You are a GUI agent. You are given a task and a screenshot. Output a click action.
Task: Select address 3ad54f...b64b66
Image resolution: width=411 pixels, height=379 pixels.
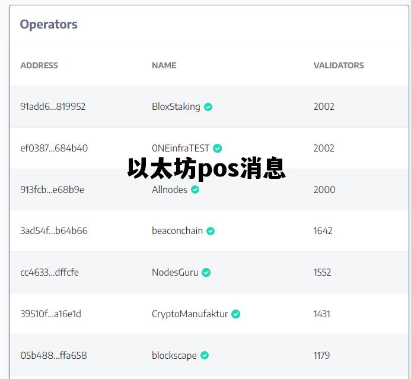click(x=54, y=230)
